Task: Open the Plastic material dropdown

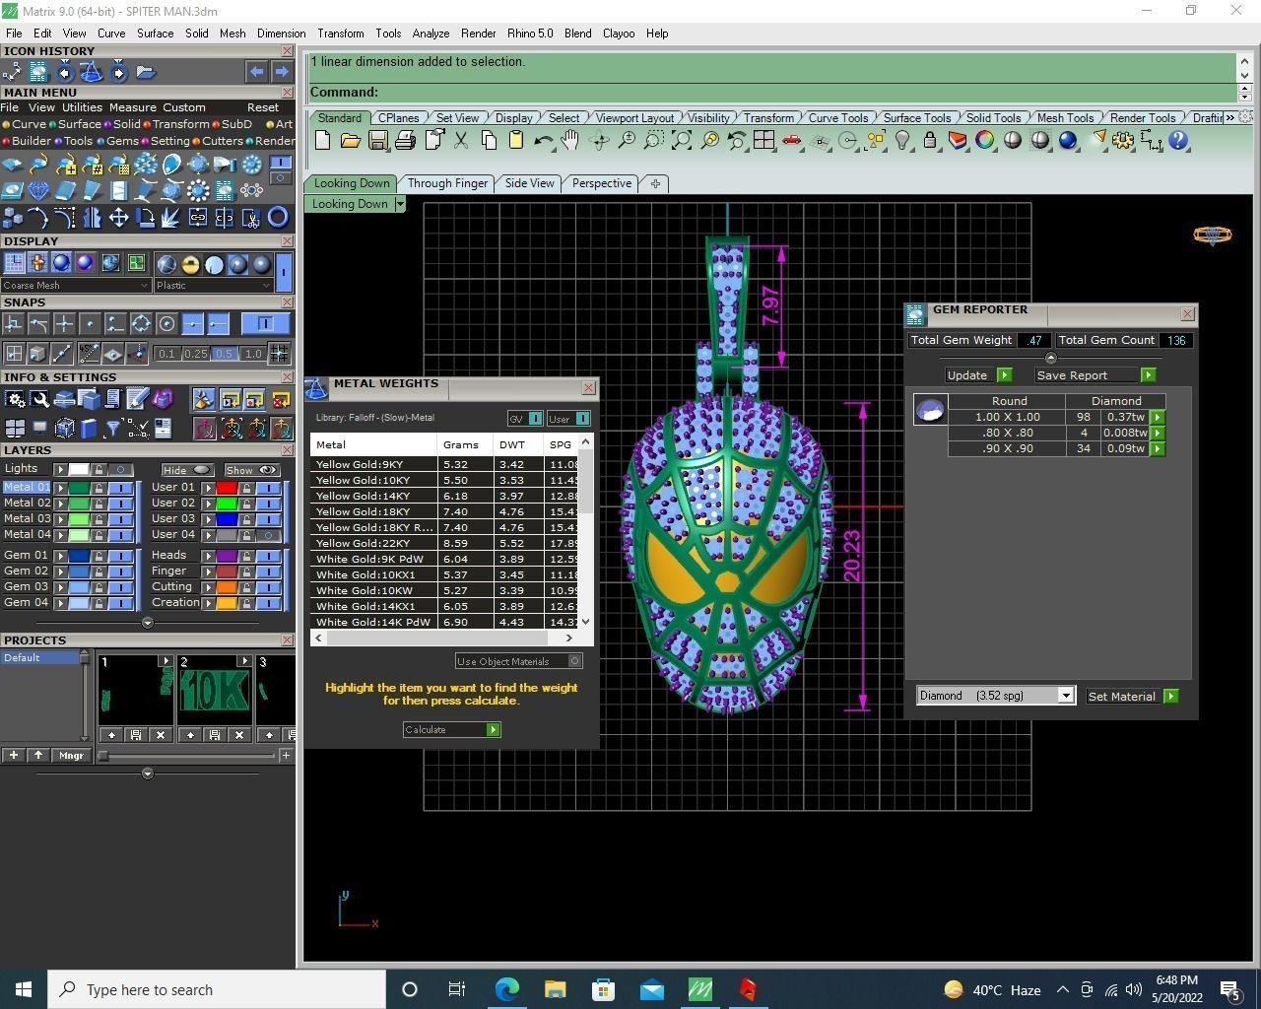Action: click(x=213, y=286)
